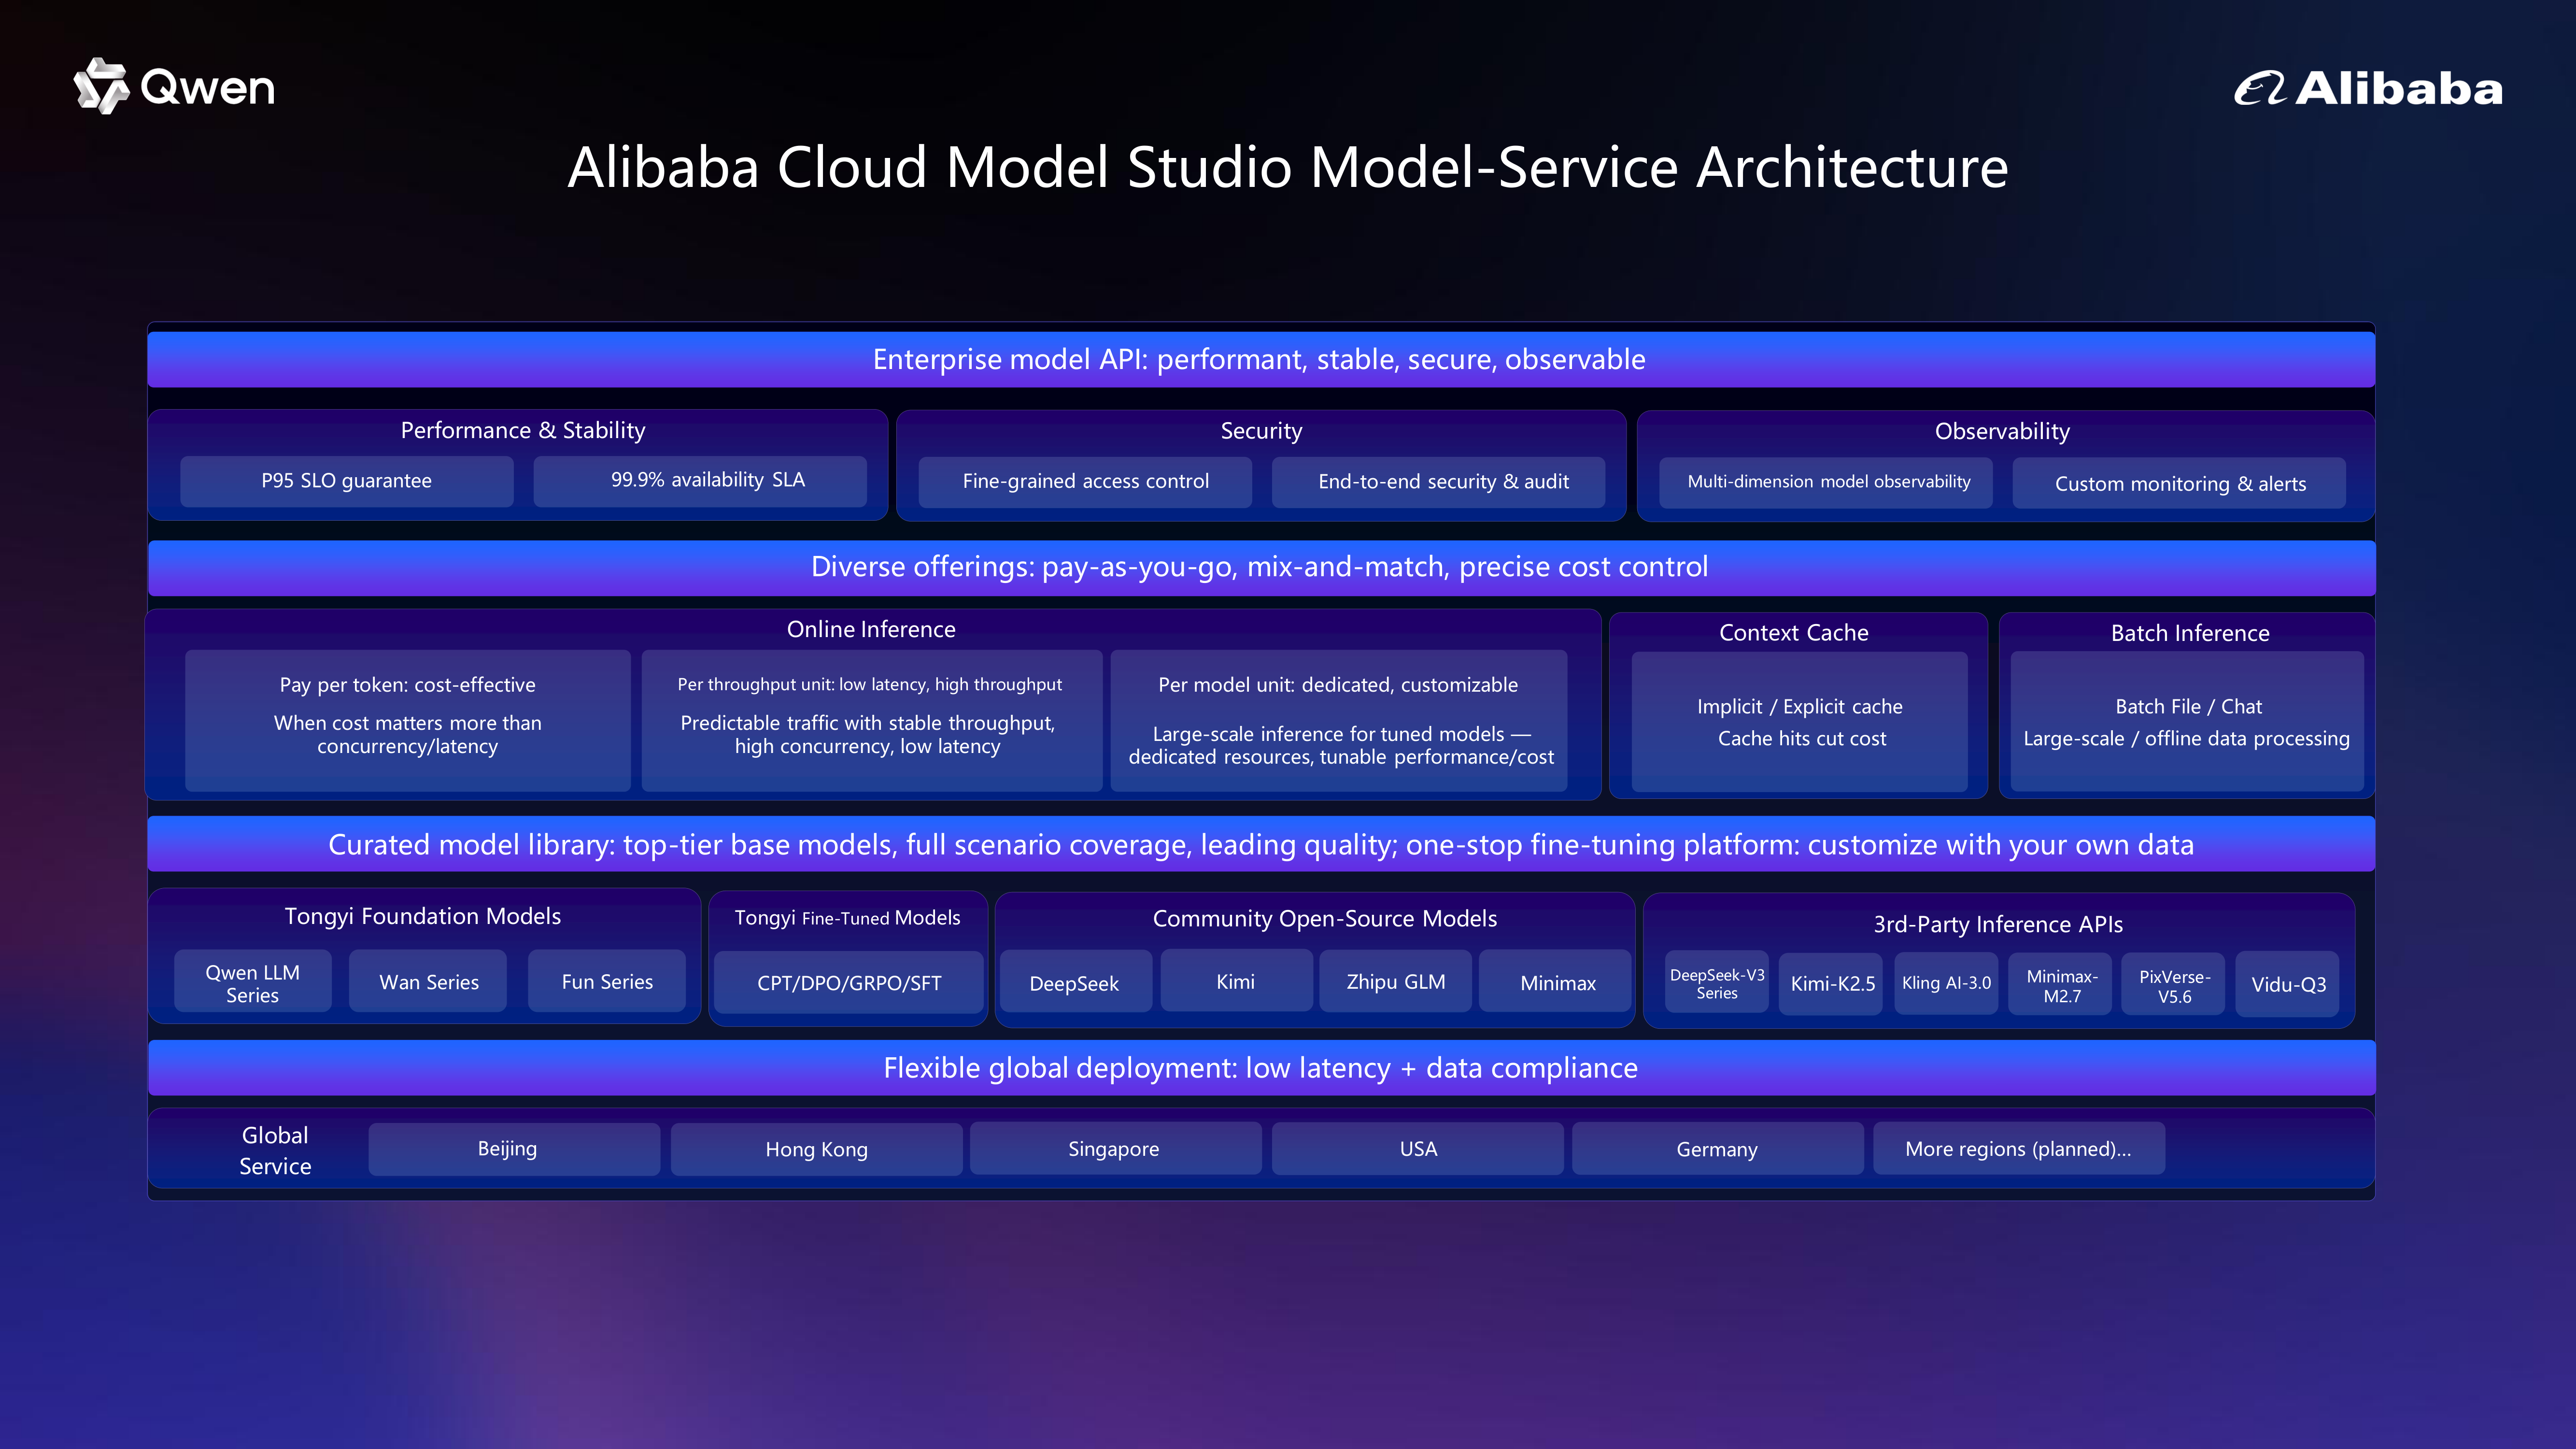Click the "Hong Kong" region box
This screenshot has width=2576, height=1449.
click(x=816, y=1149)
